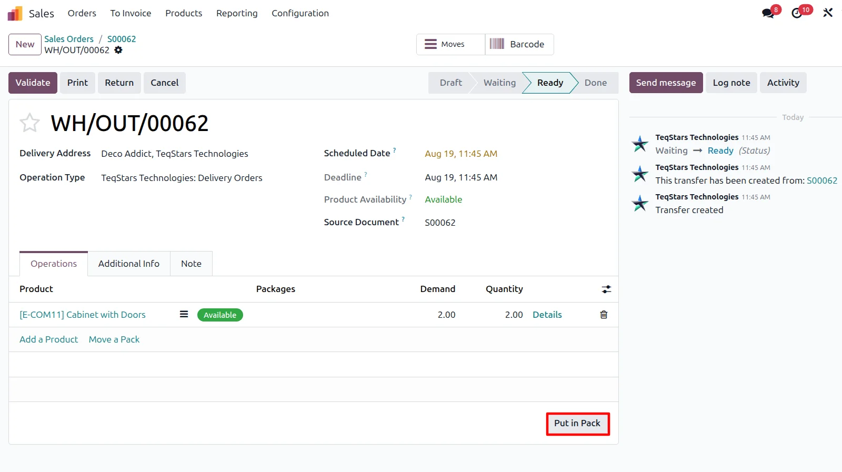Click Add a Product link
Viewport: 842px width, 472px height.
48,339
